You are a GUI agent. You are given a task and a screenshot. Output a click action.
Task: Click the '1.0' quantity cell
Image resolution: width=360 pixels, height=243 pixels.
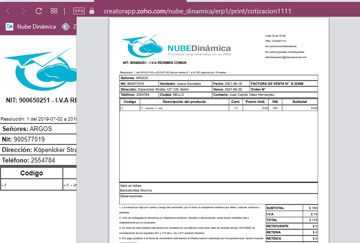click(236, 108)
